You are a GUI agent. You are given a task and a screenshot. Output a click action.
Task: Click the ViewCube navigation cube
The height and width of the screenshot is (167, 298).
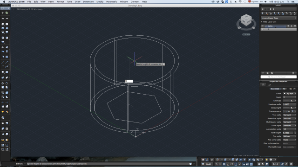[x=246, y=20]
